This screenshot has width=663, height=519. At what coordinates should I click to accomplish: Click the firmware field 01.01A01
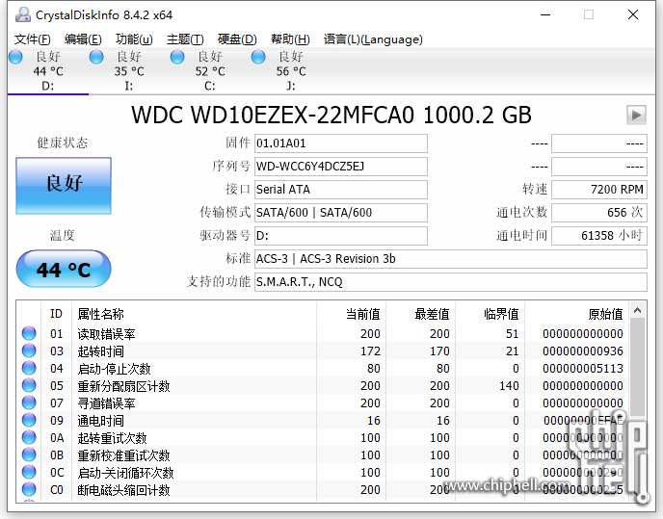click(341, 143)
